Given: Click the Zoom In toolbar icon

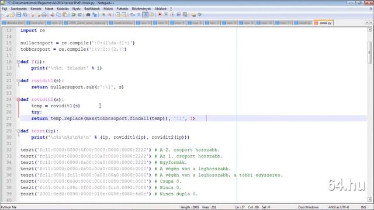Looking at the screenshot, I should [104, 15].
